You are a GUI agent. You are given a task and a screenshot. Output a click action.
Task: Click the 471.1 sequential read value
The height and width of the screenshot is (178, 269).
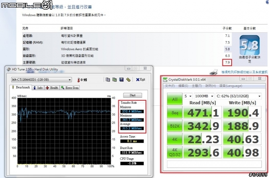click(203, 113)
